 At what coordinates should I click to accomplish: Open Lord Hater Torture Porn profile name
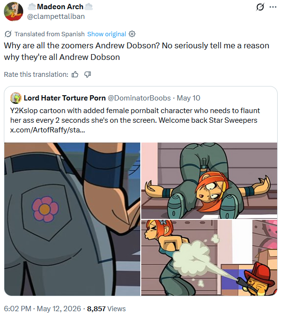point(65,98)
